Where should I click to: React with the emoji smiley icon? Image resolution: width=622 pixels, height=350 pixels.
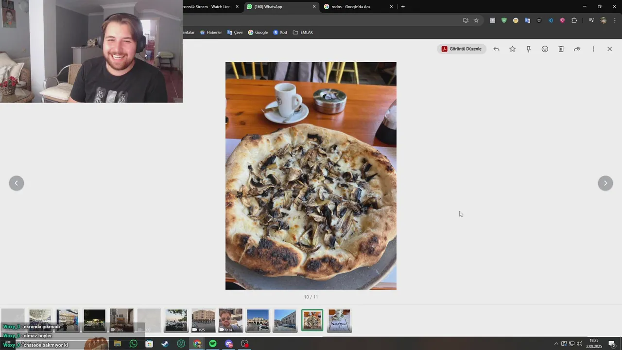tap(545, 49)
